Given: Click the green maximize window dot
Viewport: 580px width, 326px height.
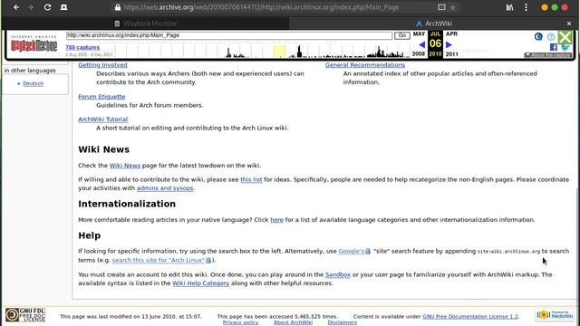Looking at the screenshot, I should pos(555,7).
